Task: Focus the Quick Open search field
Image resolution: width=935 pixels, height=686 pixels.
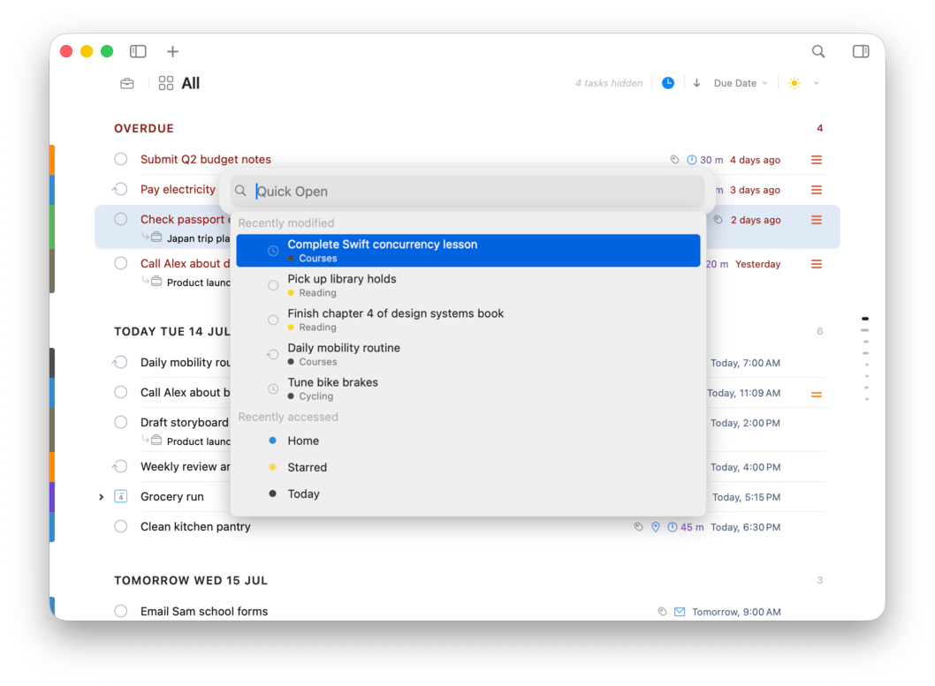Action: click(468, 192)
